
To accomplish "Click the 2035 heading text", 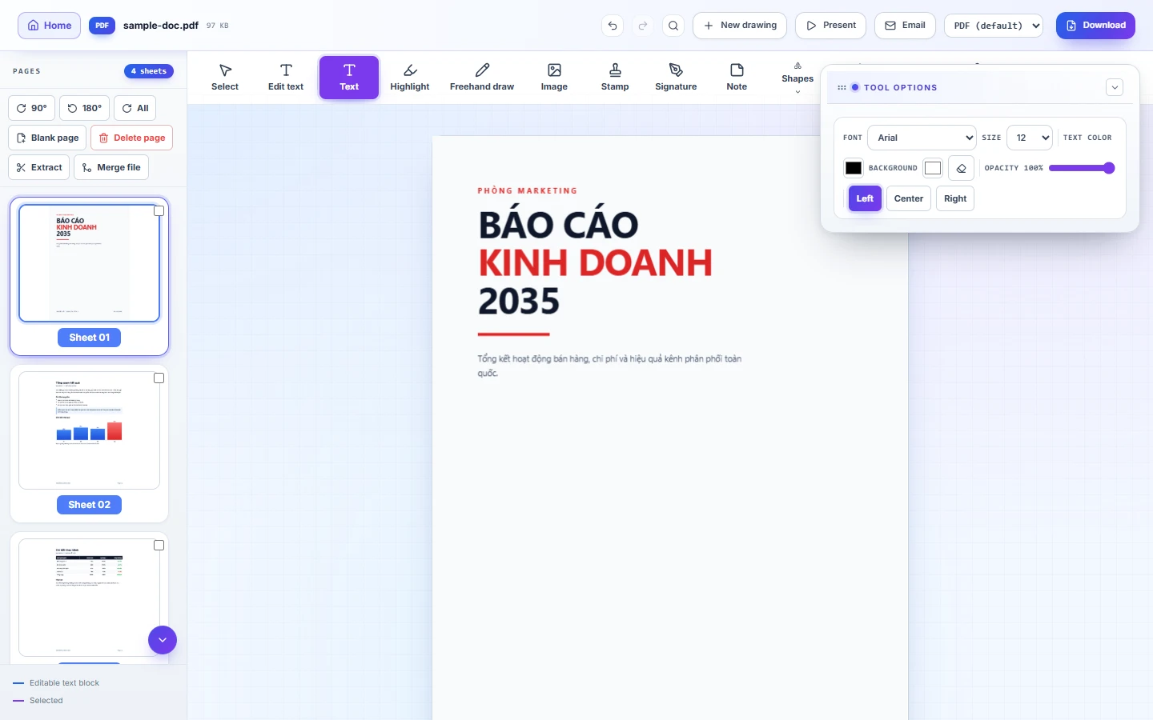I will pyautogui.click(x=519, y=302).
